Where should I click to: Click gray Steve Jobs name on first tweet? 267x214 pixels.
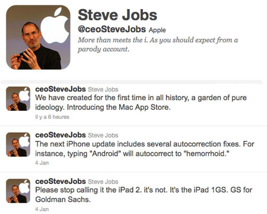pyautogui.click(x=103, y=89)
